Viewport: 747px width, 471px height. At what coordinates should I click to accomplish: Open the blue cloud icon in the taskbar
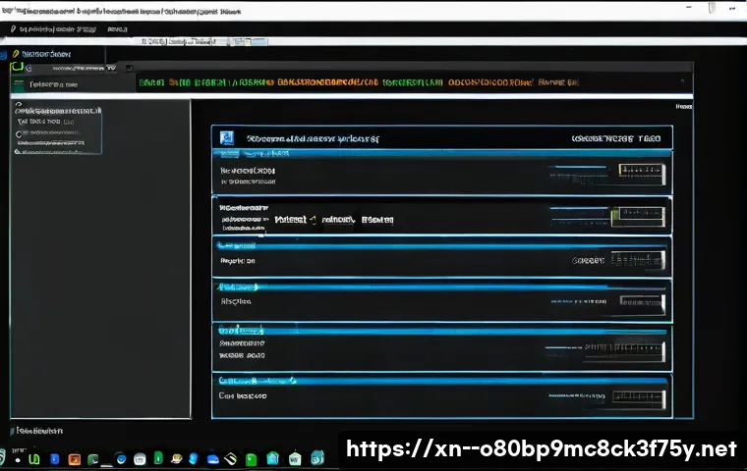211,458
